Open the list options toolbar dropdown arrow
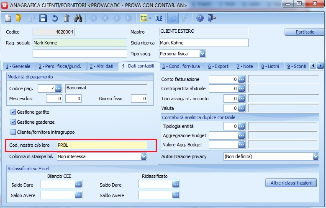This screenshot has height=208, width=326. pyautogui.click(x=150, y=18)
